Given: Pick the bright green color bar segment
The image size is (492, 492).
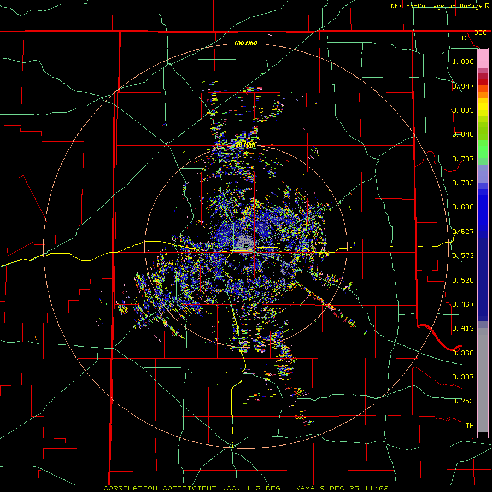Looking at the screenshot, I should tap(483, 149).
